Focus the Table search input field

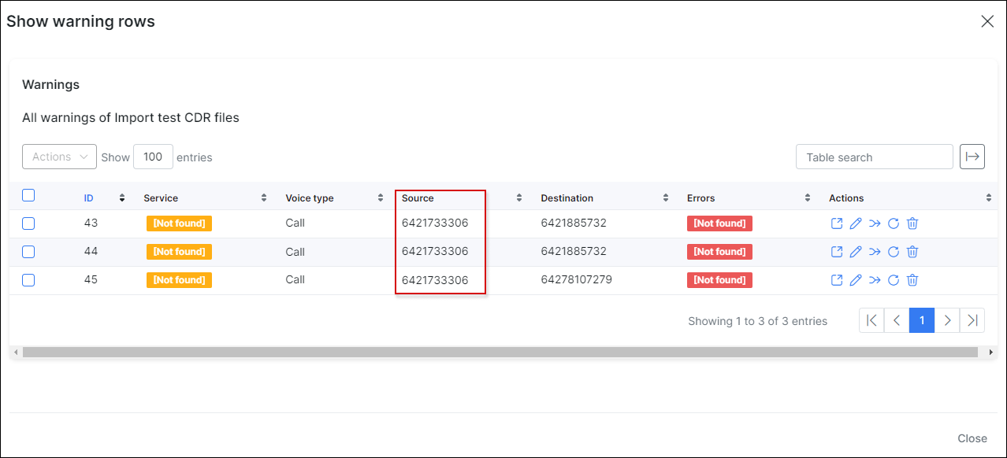pyautogui.click(x=874, y=157)
